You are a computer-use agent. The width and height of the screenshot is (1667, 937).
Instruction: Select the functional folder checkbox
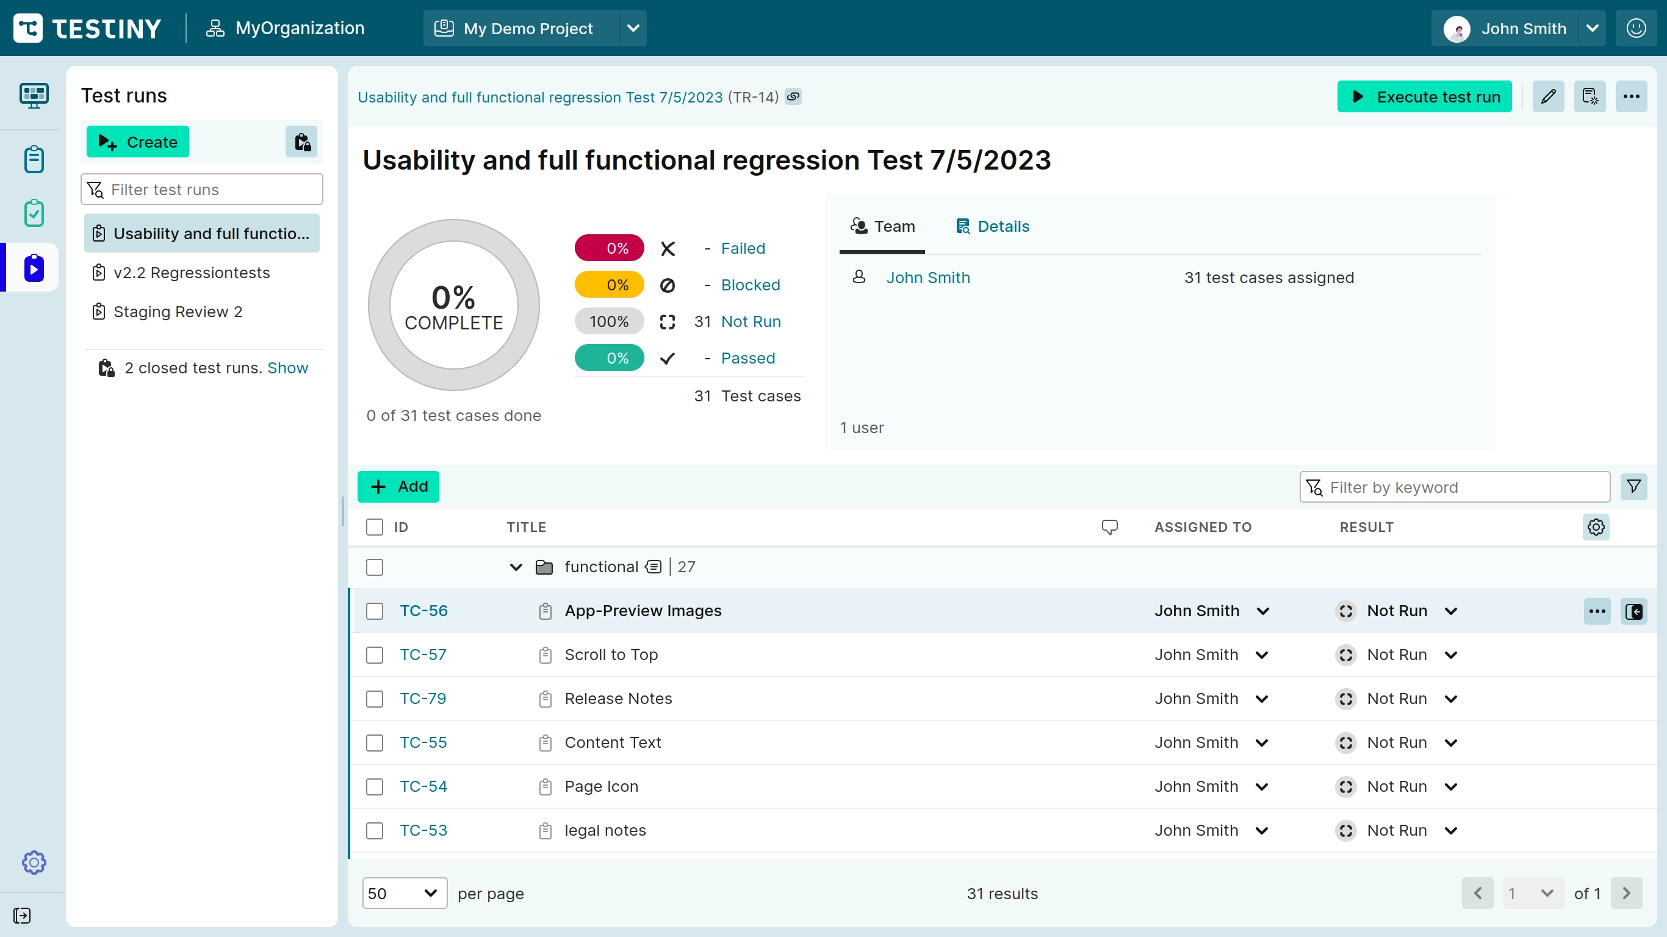[x=375, y=567]
